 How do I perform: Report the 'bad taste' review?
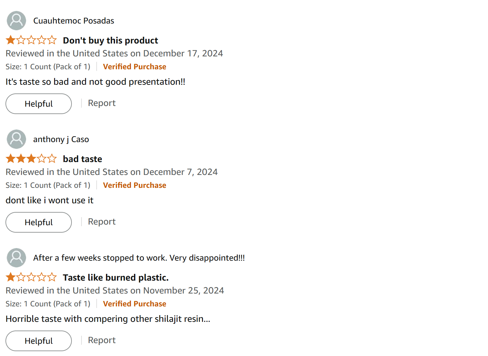[102, 222]
